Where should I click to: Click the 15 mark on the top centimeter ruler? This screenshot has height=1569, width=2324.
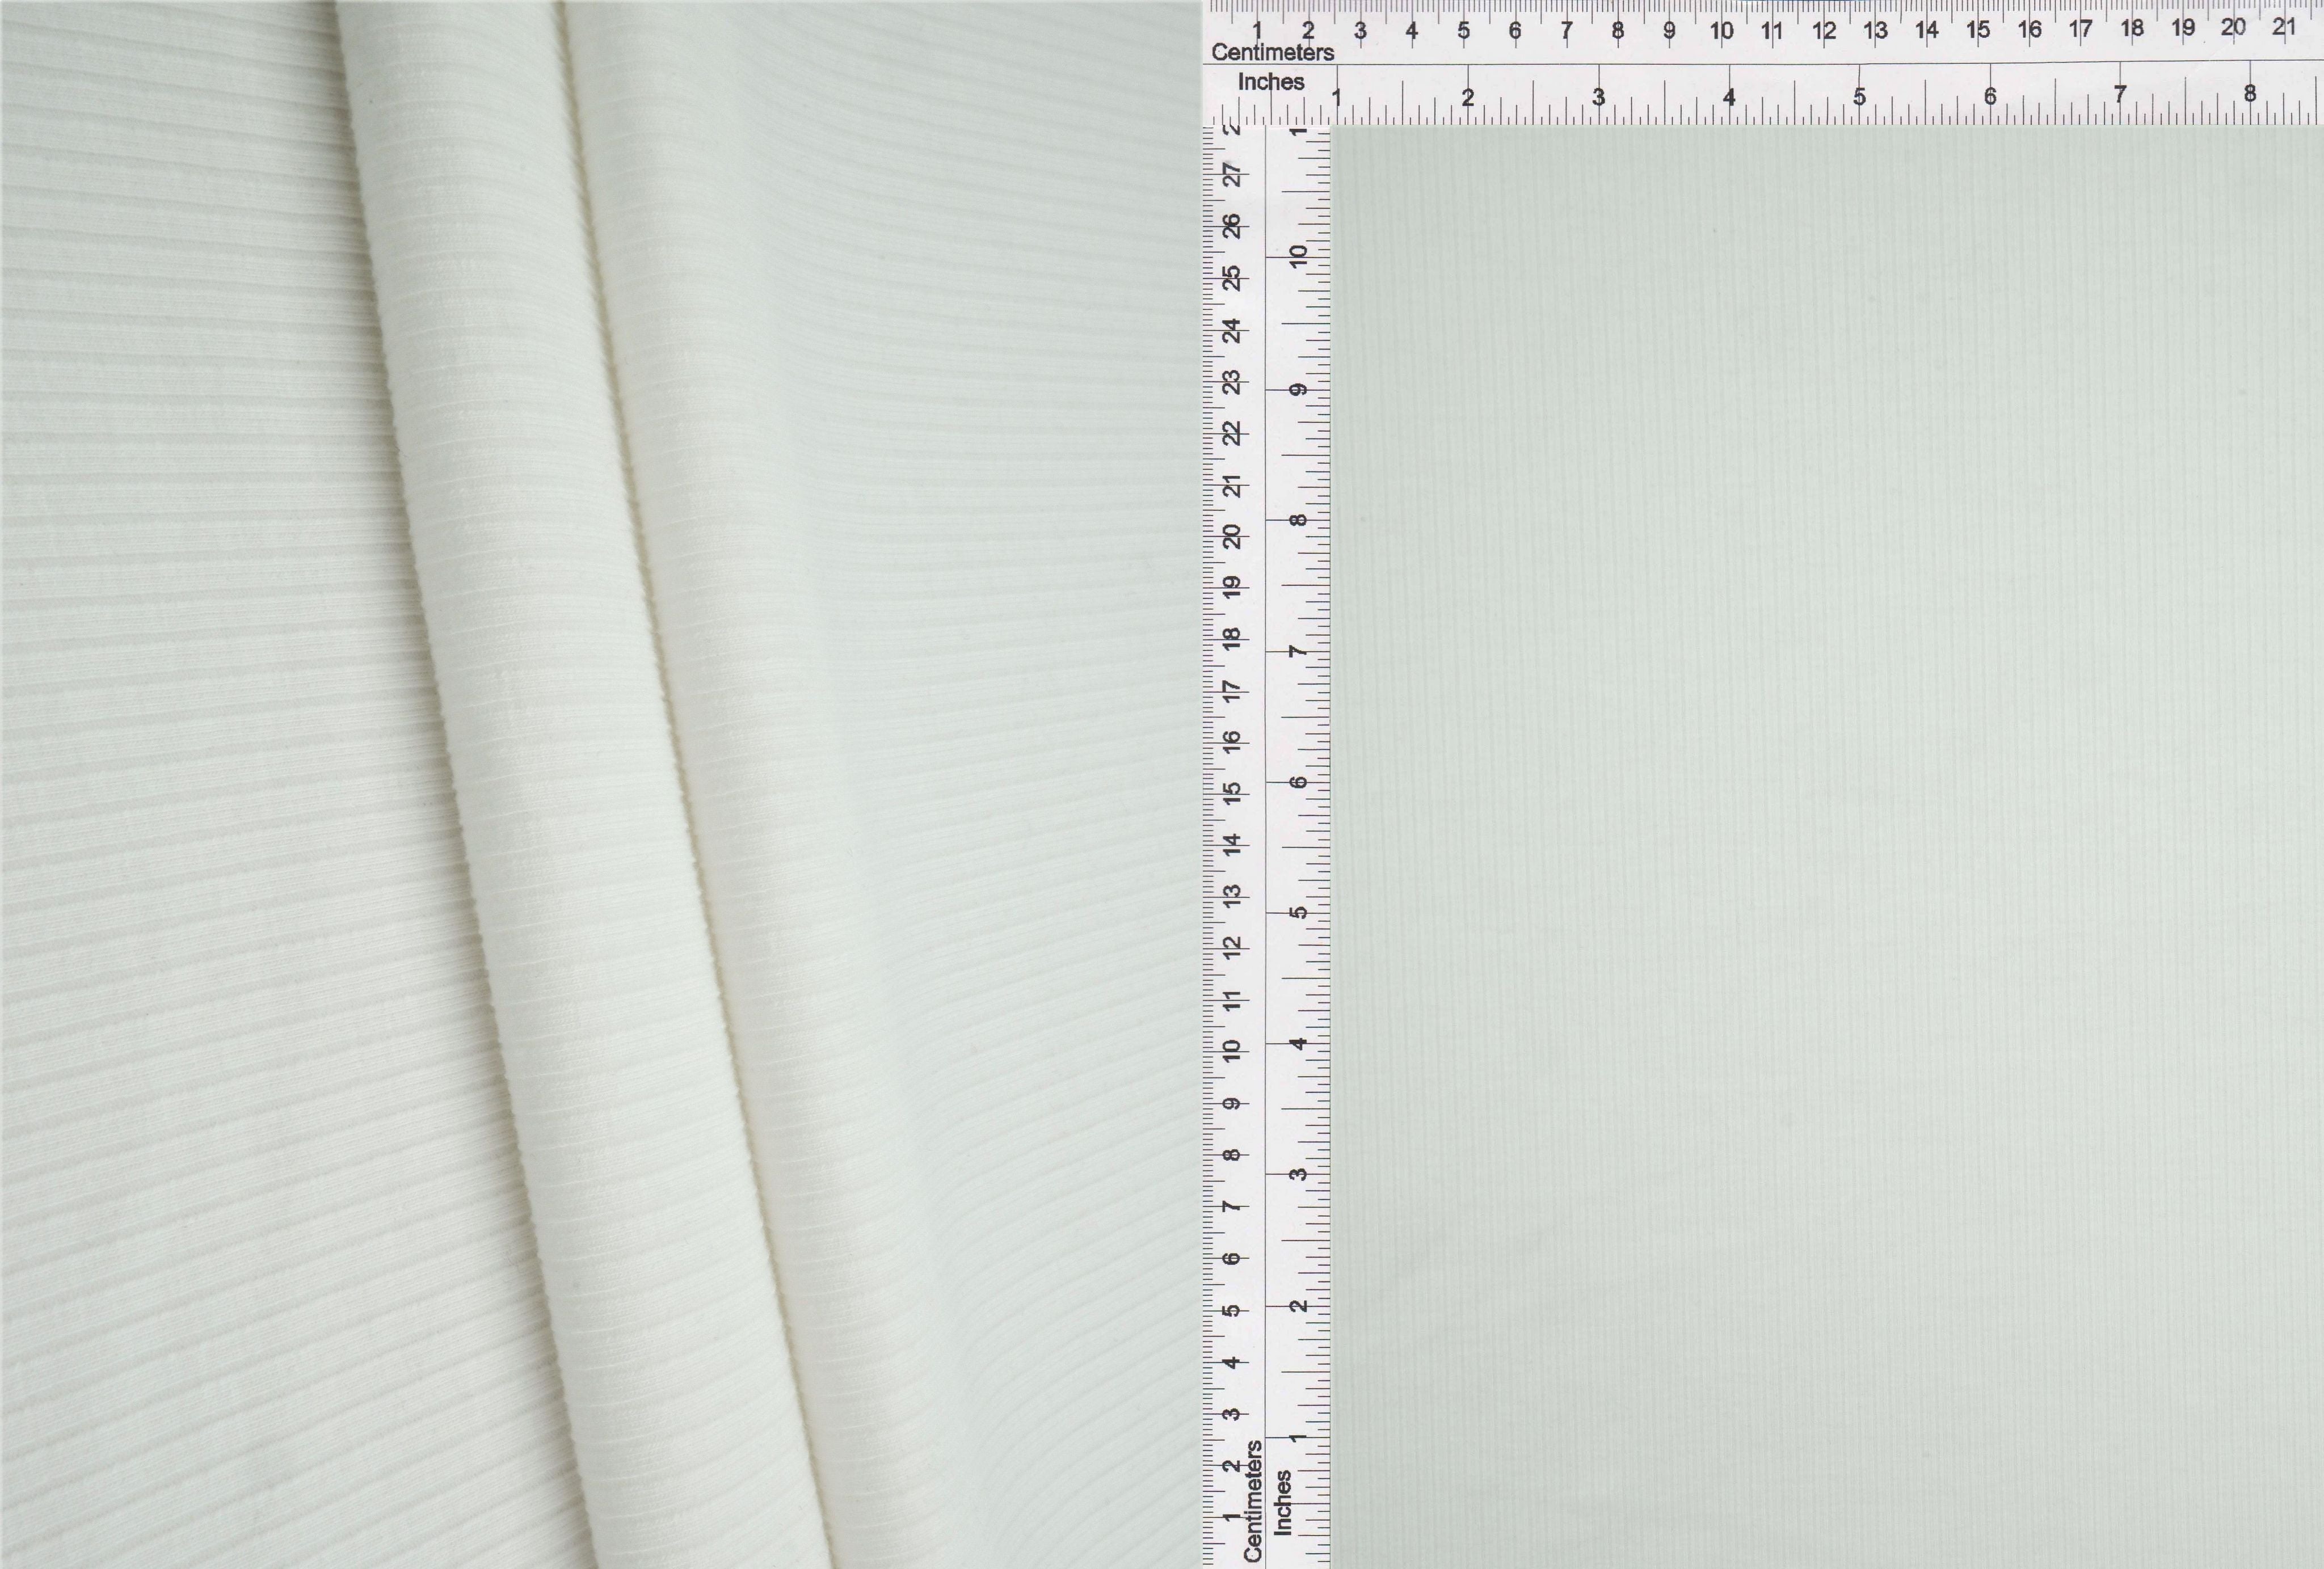(x=1978, y=30)
